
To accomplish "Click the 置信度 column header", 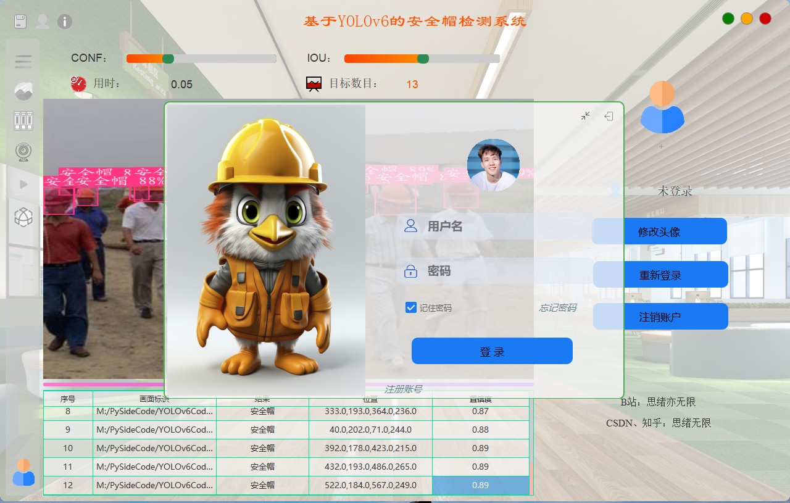I will [480, 399].
